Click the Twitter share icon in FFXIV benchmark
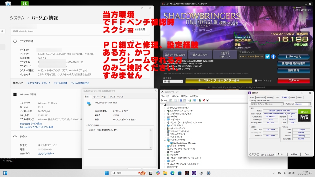 (x=267, y=56)
